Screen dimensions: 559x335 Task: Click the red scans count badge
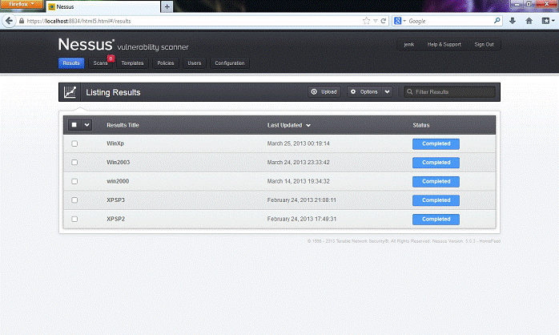111,59
